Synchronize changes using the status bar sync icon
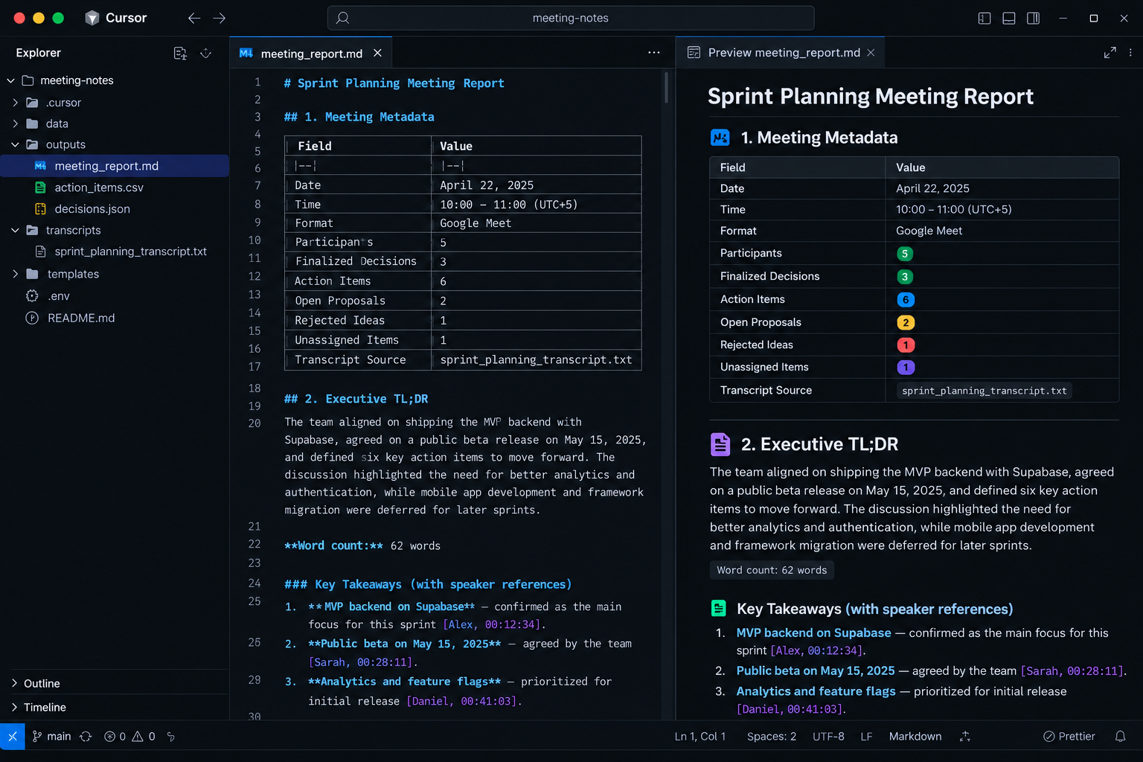This screenshot has height=762, width=1143. (x=86, y=736)
